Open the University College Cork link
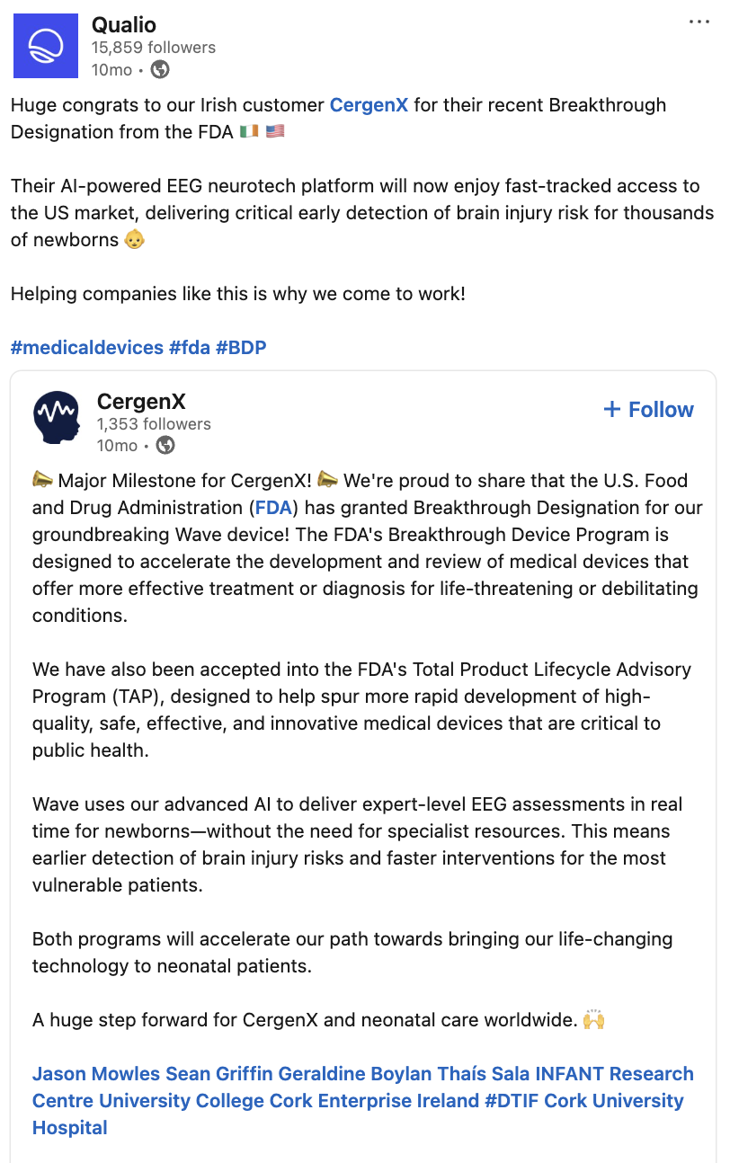The width and height of the screenshot is (730, 1163). coord(206,1101)
